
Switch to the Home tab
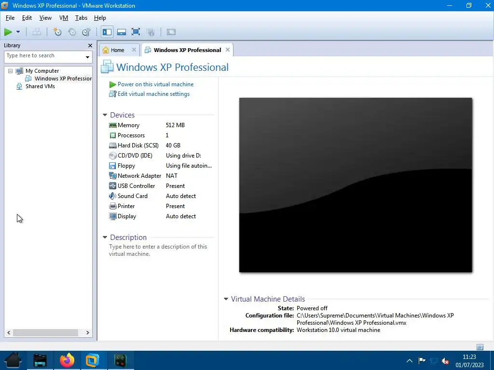[x=117, y=50]
